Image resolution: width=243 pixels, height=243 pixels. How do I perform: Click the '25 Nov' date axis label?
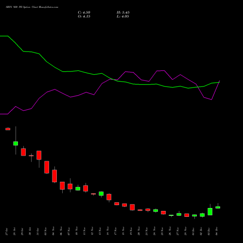(162, 231)
